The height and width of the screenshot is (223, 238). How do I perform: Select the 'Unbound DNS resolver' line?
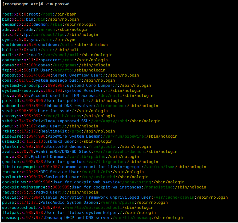pos(80,106)
